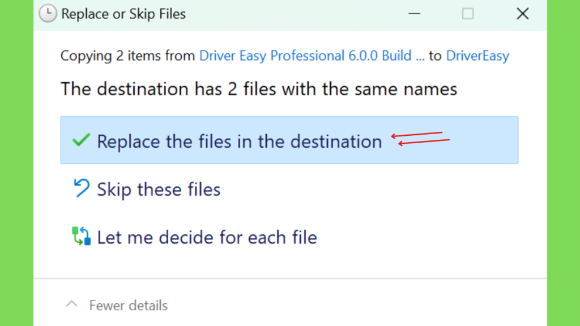Click the compare-files icon beside Let me decide
Screen dimensions: 580x326
tap(81, 236)
